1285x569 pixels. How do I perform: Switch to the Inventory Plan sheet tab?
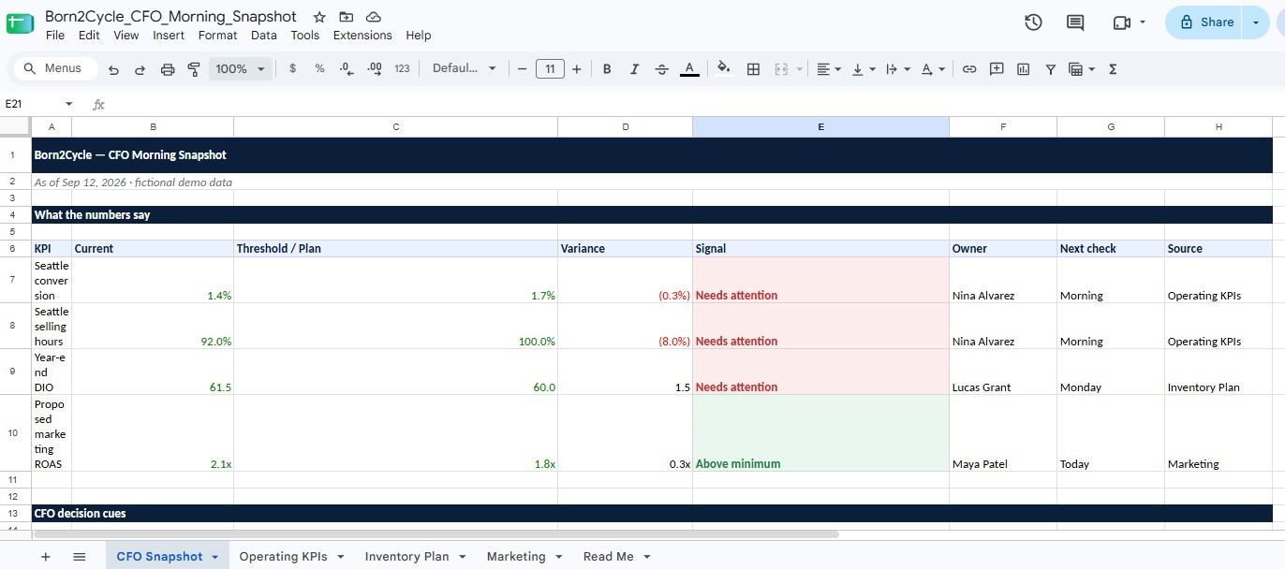tap(406, 557)
